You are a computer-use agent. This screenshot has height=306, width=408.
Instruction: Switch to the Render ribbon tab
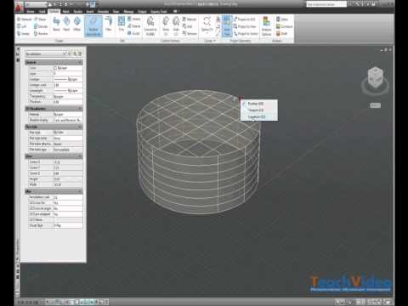click(78, 11)
